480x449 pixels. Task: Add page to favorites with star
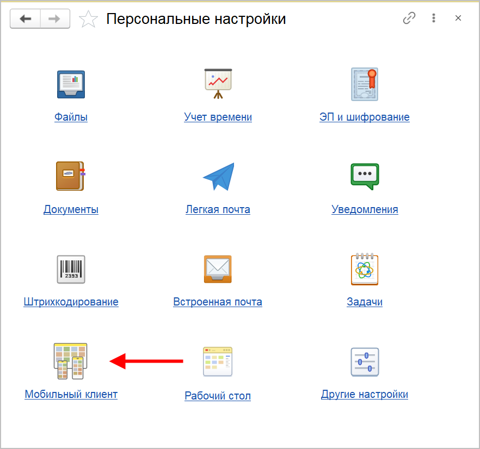[x=88, y=20]
